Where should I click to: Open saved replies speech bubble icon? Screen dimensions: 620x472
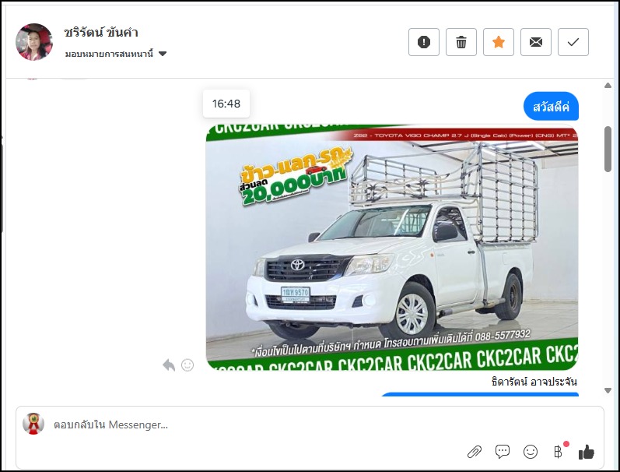503,452
